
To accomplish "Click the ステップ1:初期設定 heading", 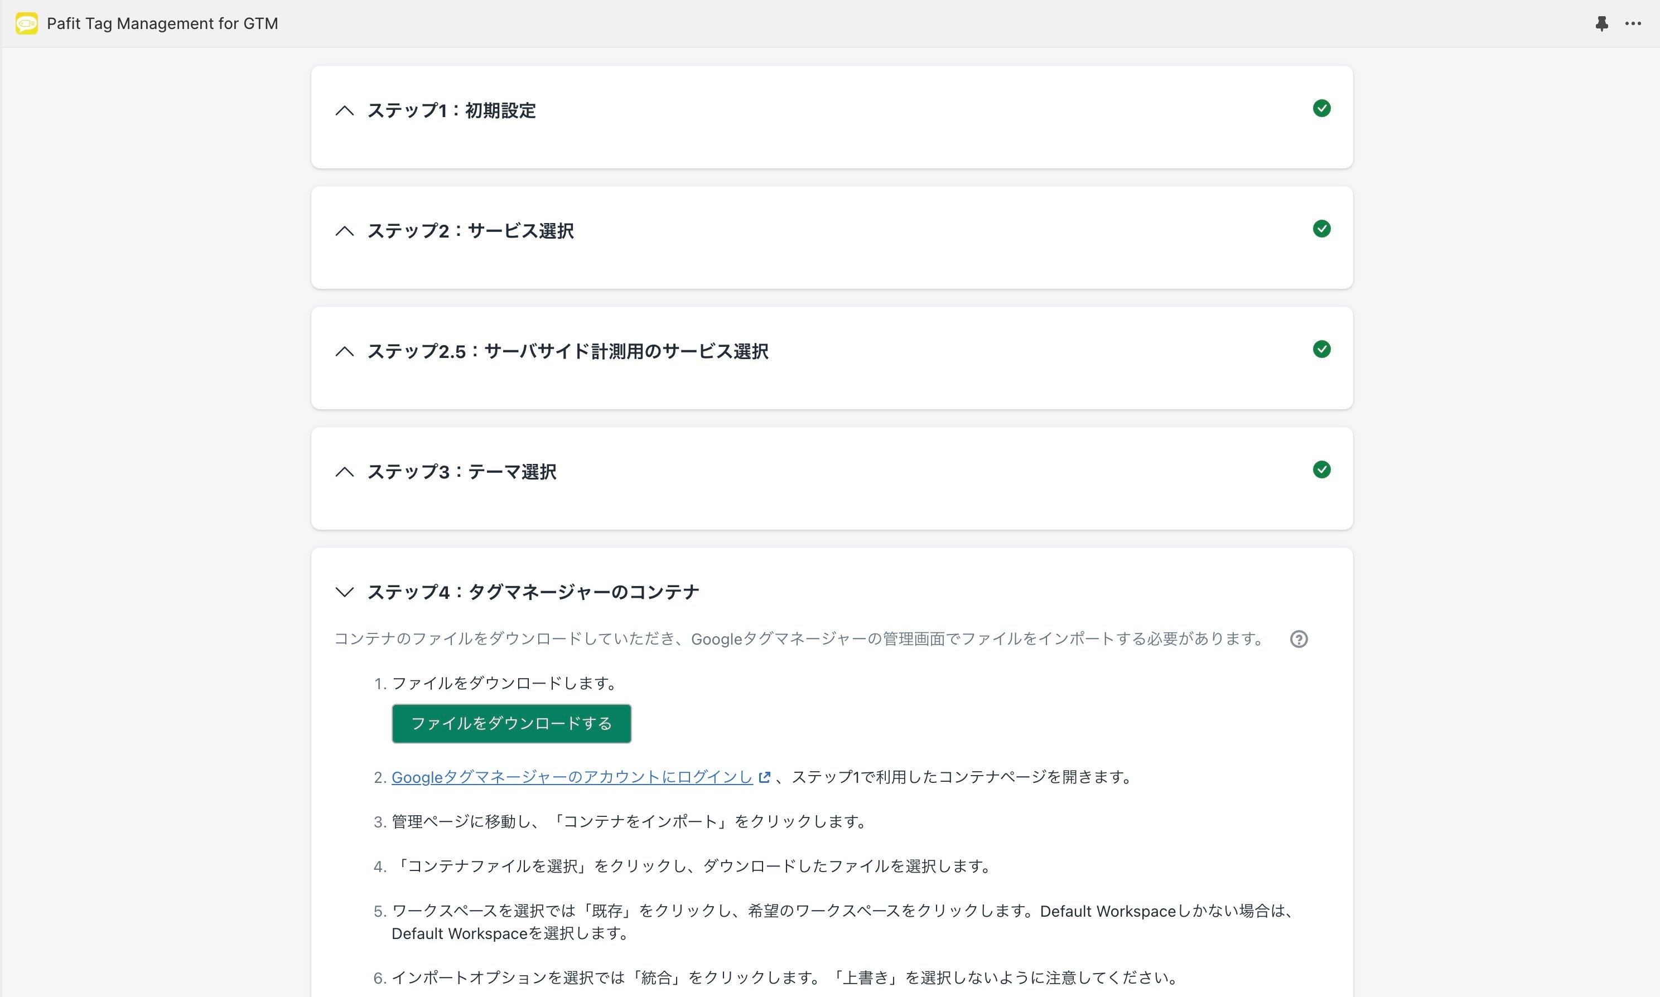I will 451,111.
